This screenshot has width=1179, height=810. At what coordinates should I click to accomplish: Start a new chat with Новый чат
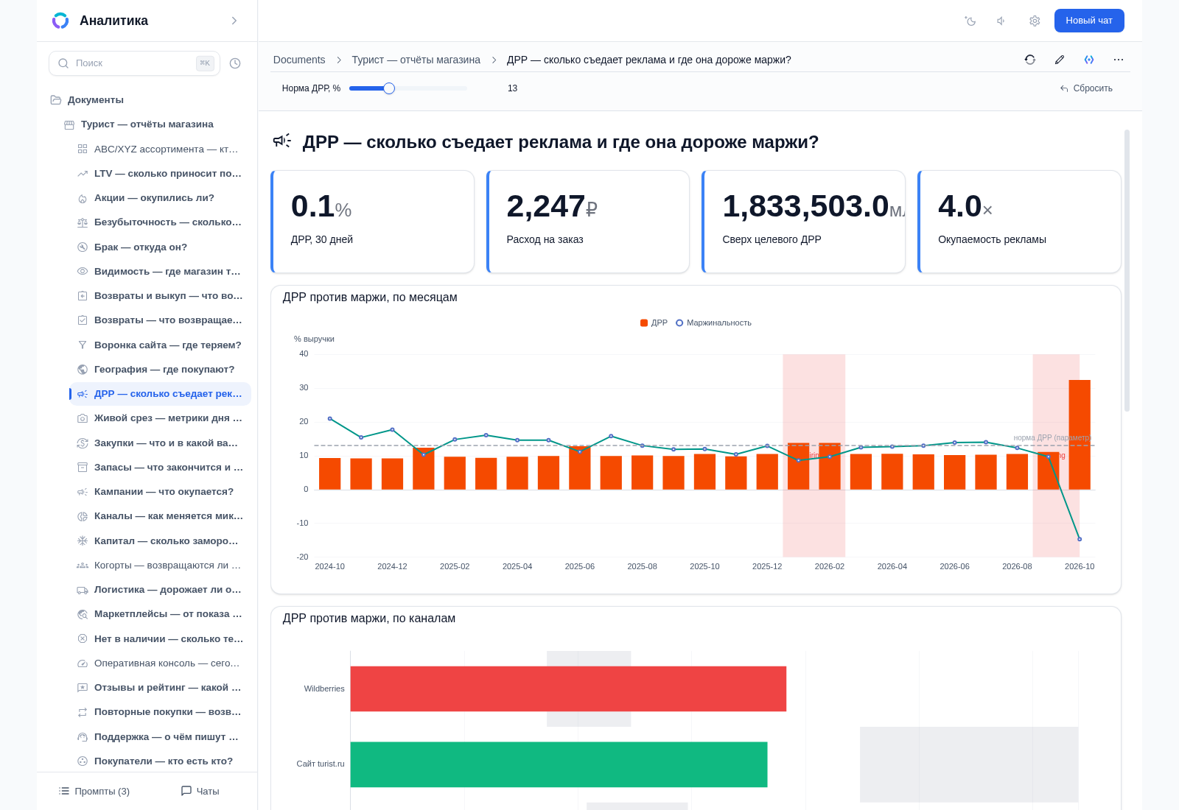(x=1089, y=21)
